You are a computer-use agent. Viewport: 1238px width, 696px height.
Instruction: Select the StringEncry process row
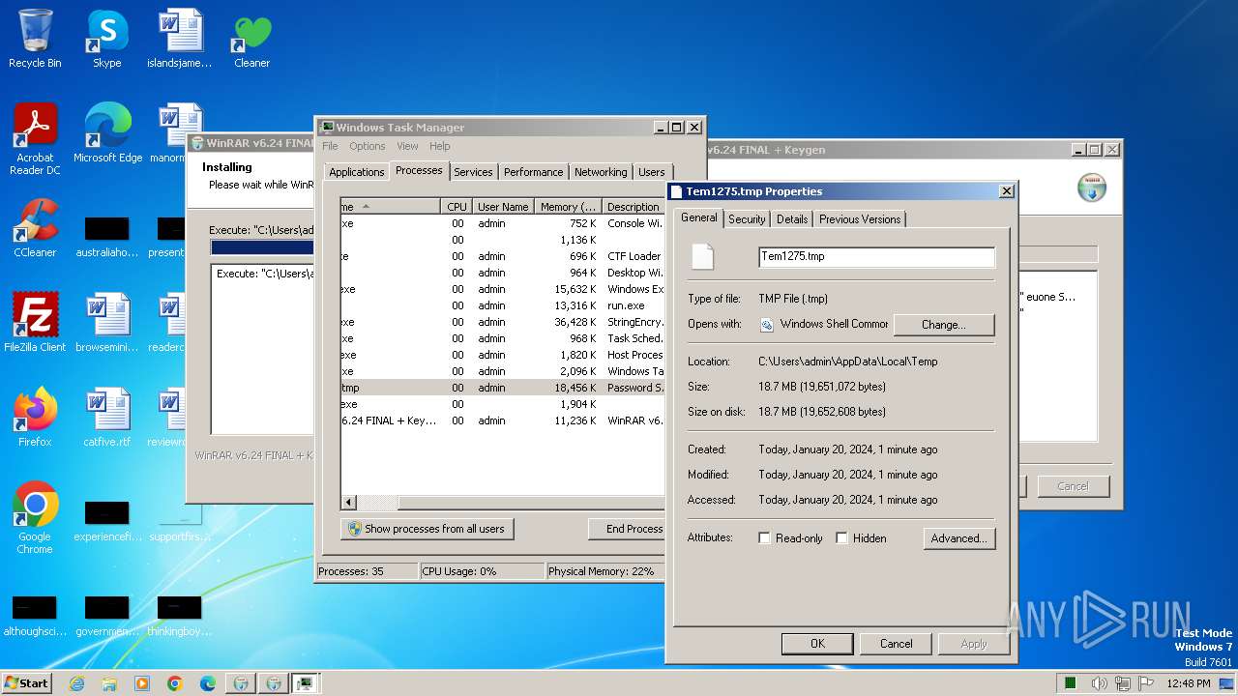502,322
